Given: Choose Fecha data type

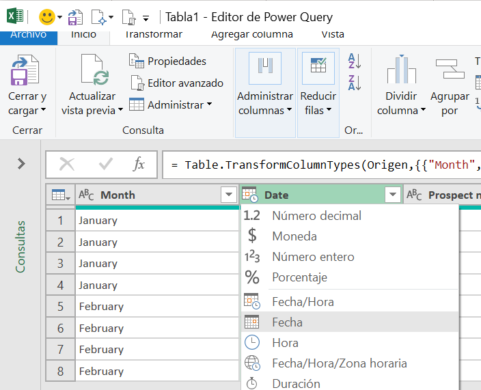Looking at the screenshot, I should pyautogui.click(x=350, y=322).
